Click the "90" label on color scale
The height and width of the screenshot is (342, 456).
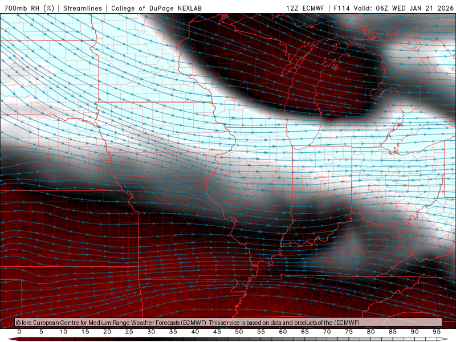(x=415, y=332)
